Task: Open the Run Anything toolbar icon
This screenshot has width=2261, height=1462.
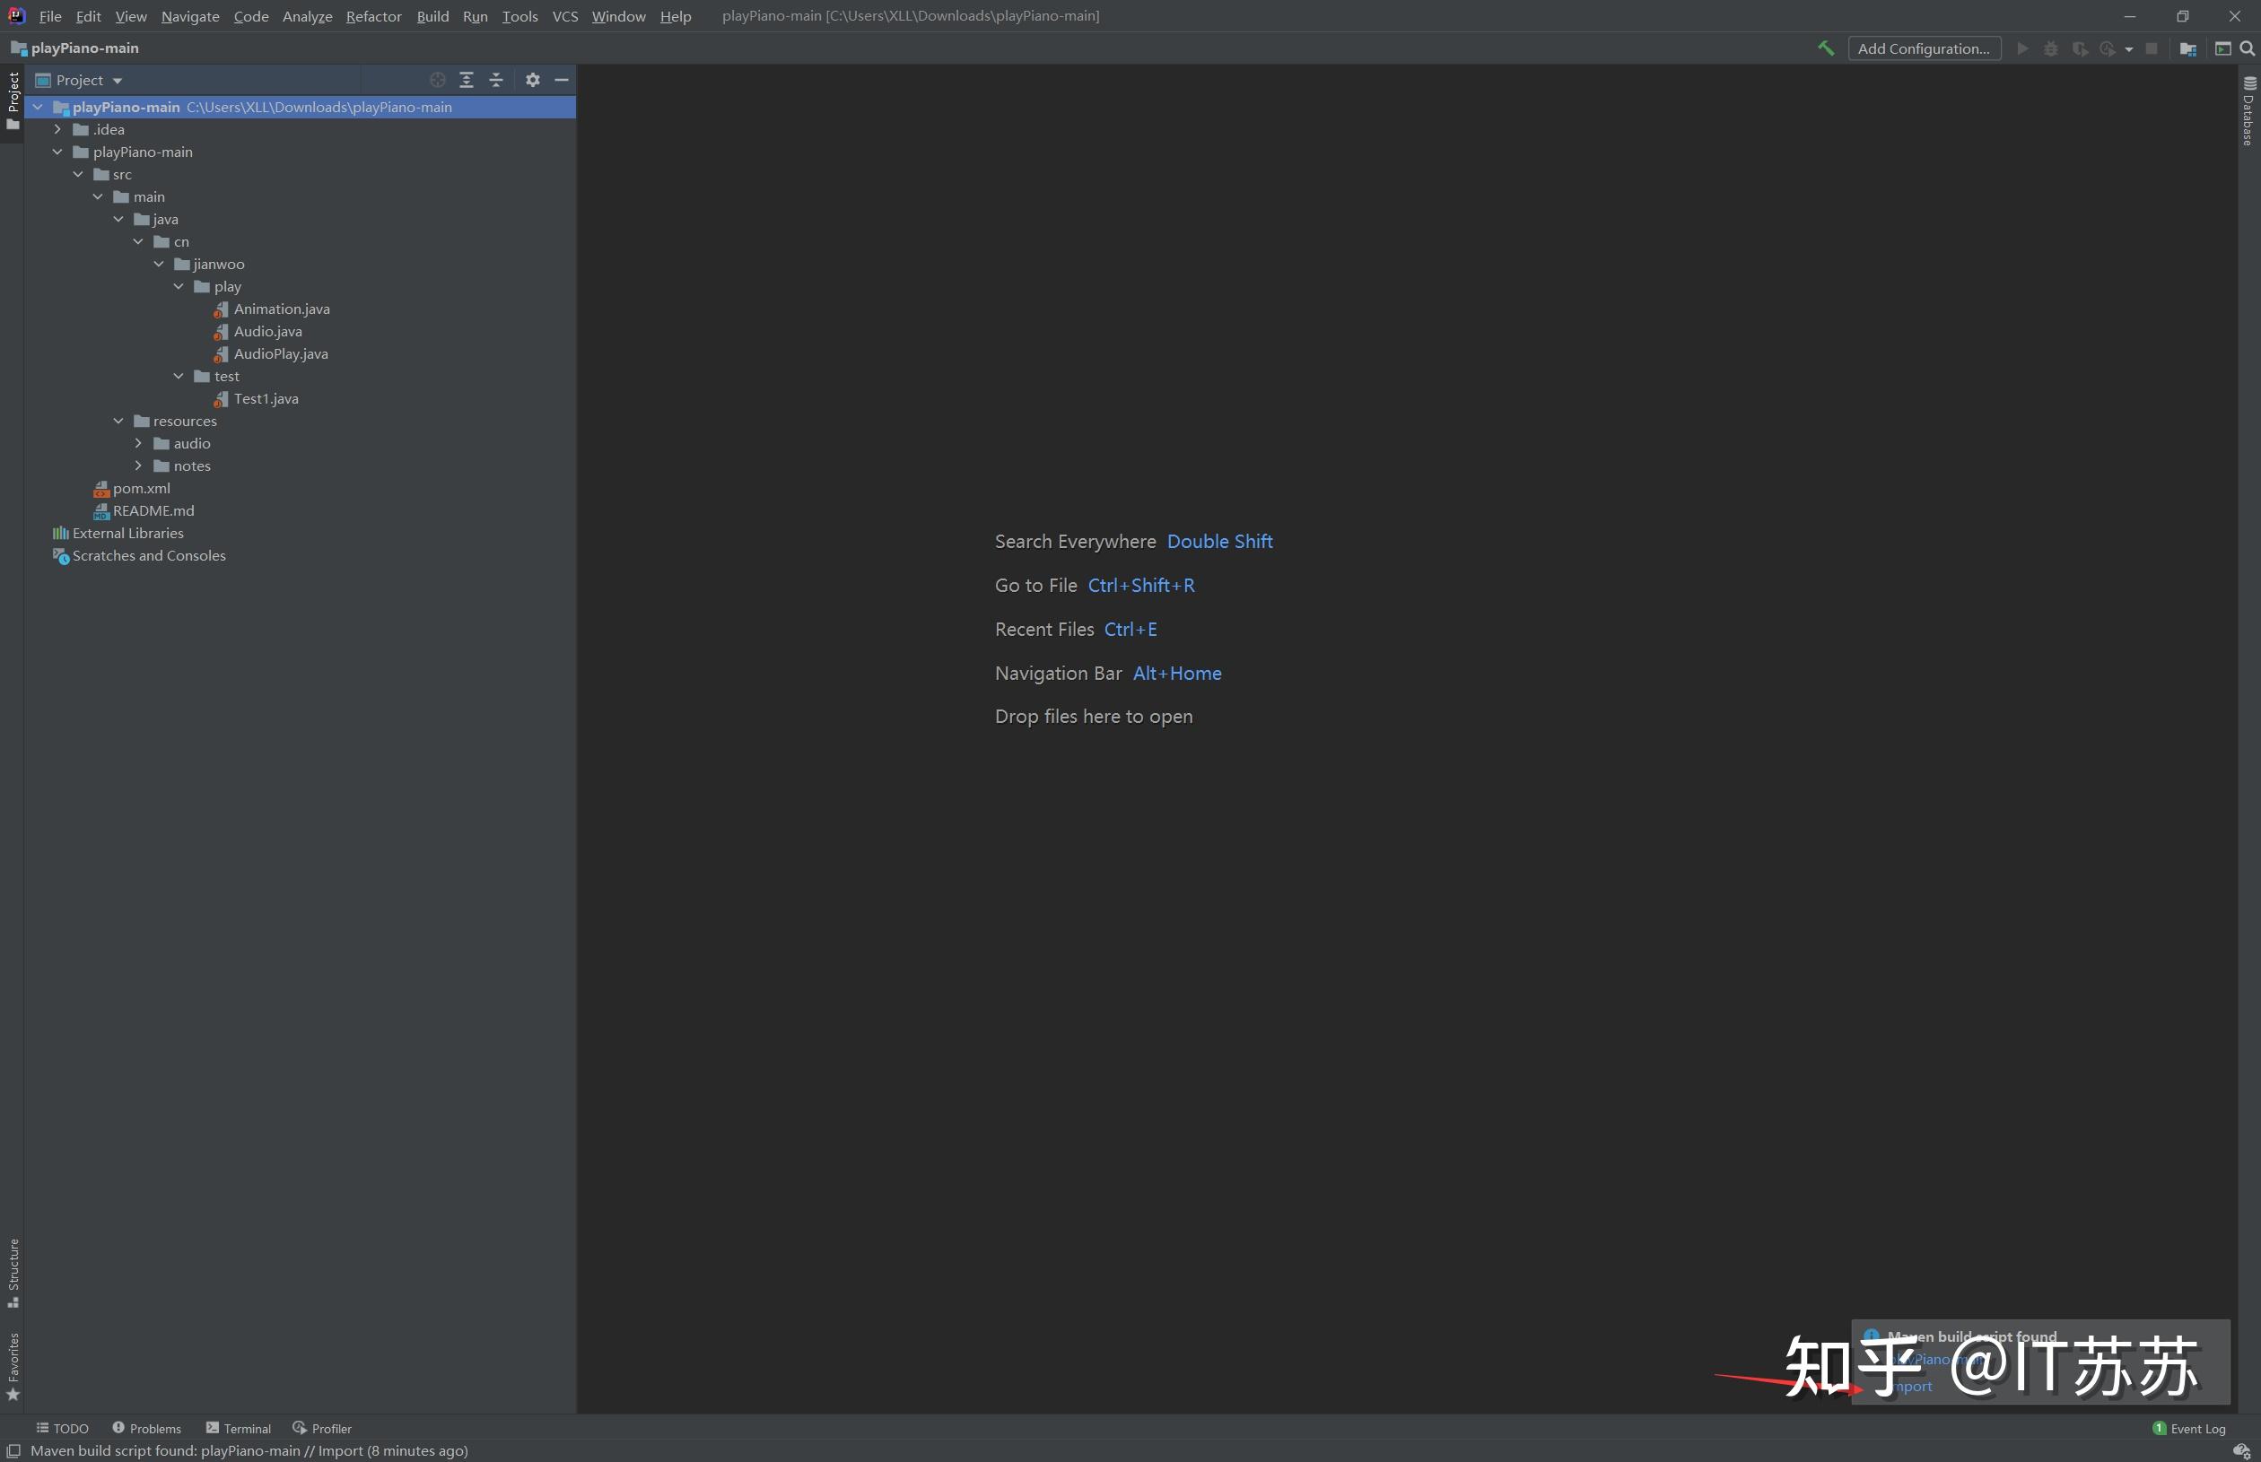Action: pyautogui.click(x=2222, y=48)
